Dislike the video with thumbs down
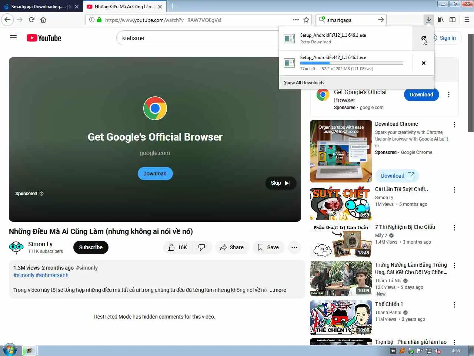 (202, 247)
